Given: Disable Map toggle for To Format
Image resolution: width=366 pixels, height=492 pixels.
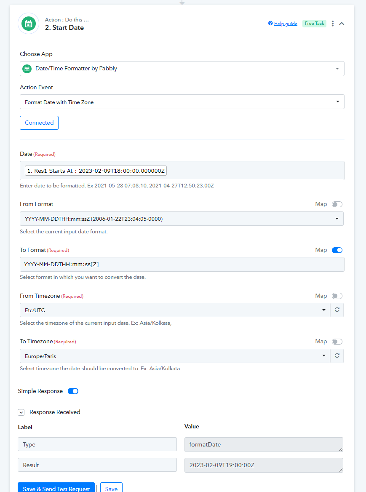Looking at the screenshot, I should 337,250.
